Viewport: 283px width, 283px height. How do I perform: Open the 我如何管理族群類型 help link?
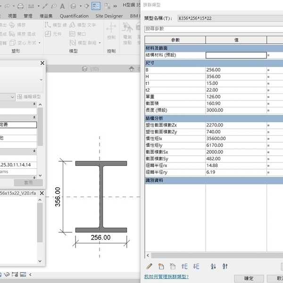tap(166, 277)
